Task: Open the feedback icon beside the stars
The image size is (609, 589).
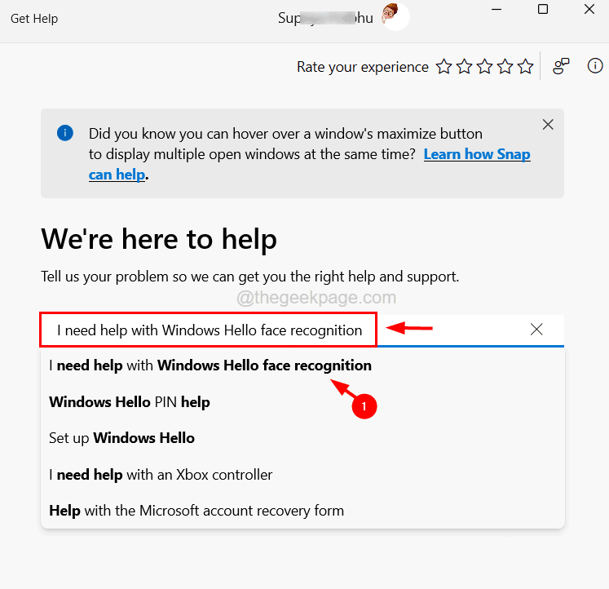Action: pyautogui.click(x=561, y=67)
